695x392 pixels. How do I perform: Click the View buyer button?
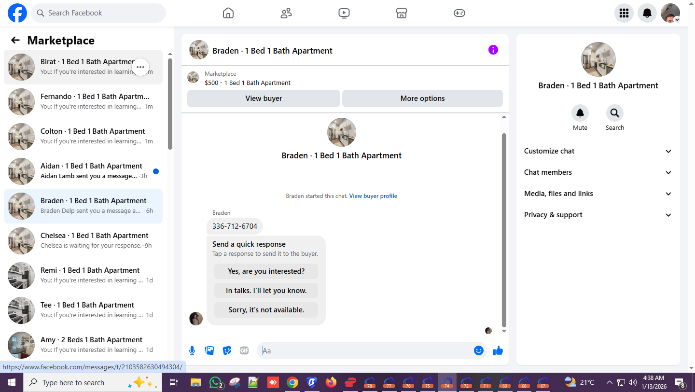264,98
